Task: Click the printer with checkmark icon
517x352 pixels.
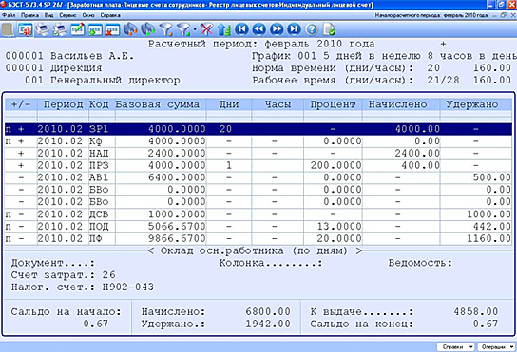Action: pyautogui.click(x=60, y=30)
